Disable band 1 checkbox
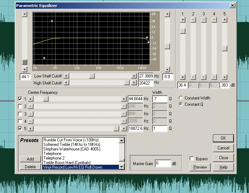 20,99
